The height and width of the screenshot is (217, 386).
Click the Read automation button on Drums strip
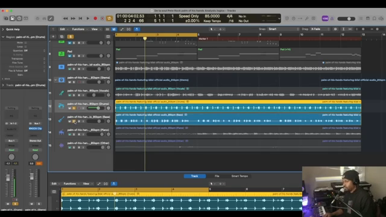[x=11, y=150]
